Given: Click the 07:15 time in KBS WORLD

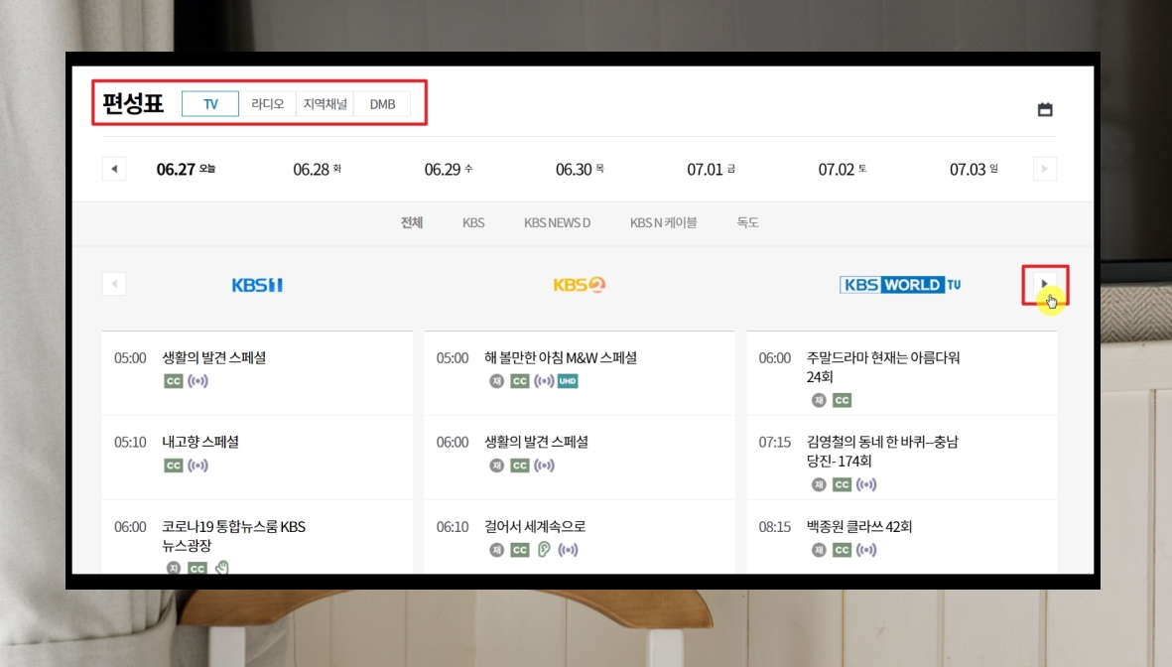Looking at the screenshot, I should click(x=774, y=443).
